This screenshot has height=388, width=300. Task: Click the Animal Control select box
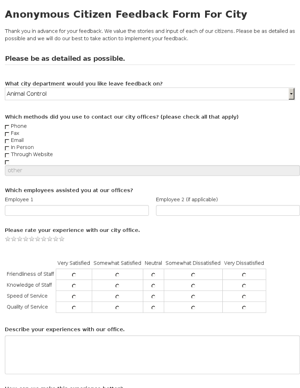(x=150, y=94)
